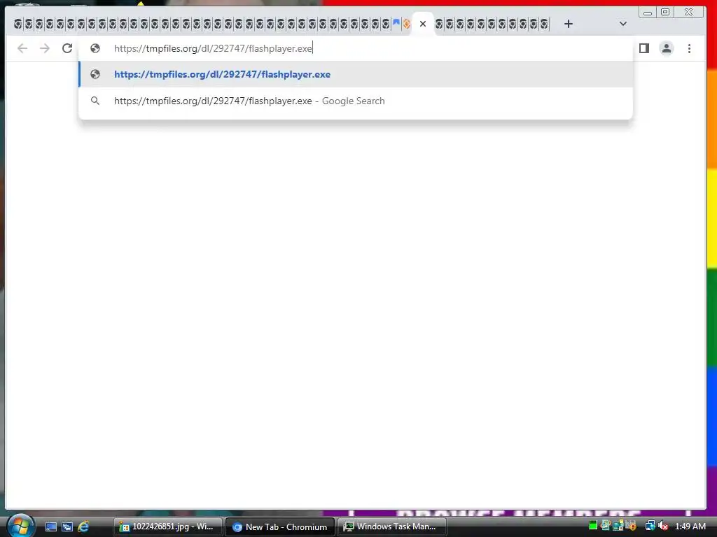Open a new tab with plus button
Image resolution: width=717 pixels, height=537 pixels.
tap(568, 24)
